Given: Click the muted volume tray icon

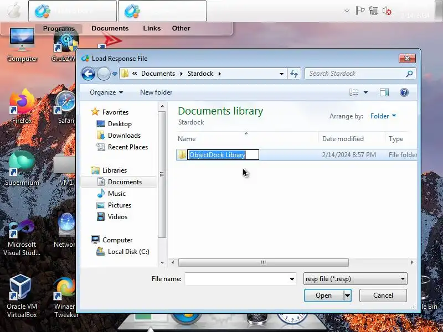Looking at the screenshot, I should pyautogui.click(x=387, y=11).
